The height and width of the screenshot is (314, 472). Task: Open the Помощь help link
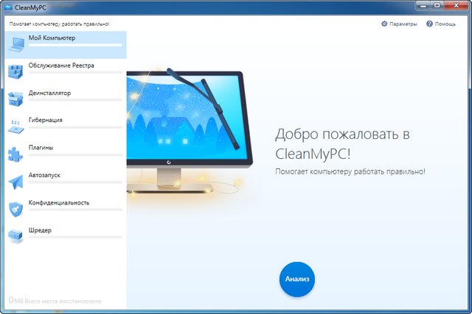(441, 24)
